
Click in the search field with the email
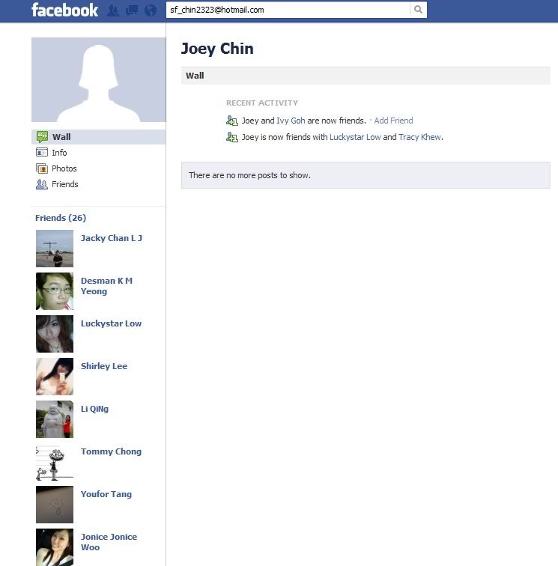pos(288,10)
